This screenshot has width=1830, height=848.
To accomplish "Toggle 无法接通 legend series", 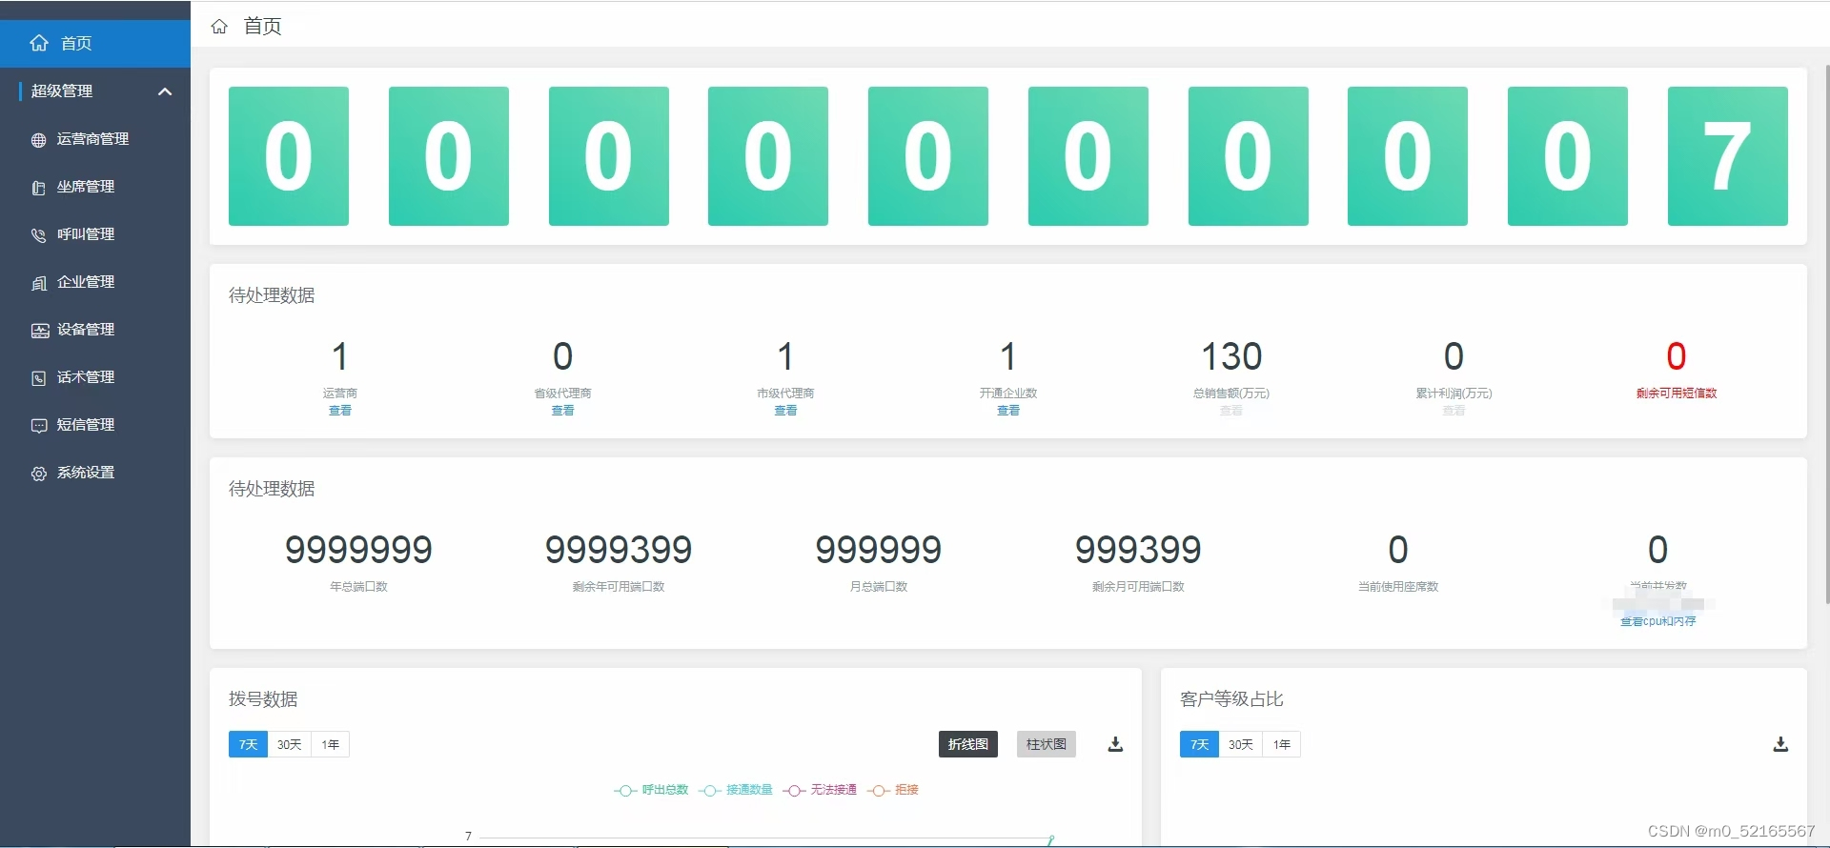I will pos(821,790).
